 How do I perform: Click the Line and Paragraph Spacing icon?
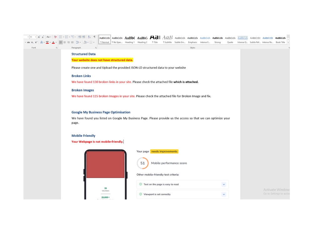pos(78,42)
